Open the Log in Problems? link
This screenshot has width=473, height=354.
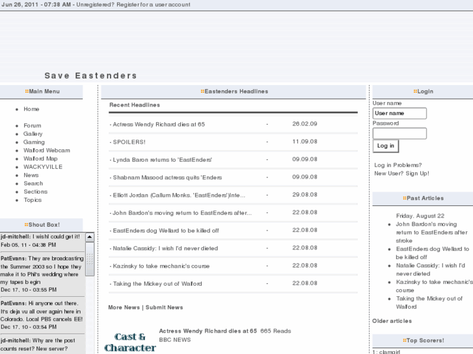[x=398, y=165]
